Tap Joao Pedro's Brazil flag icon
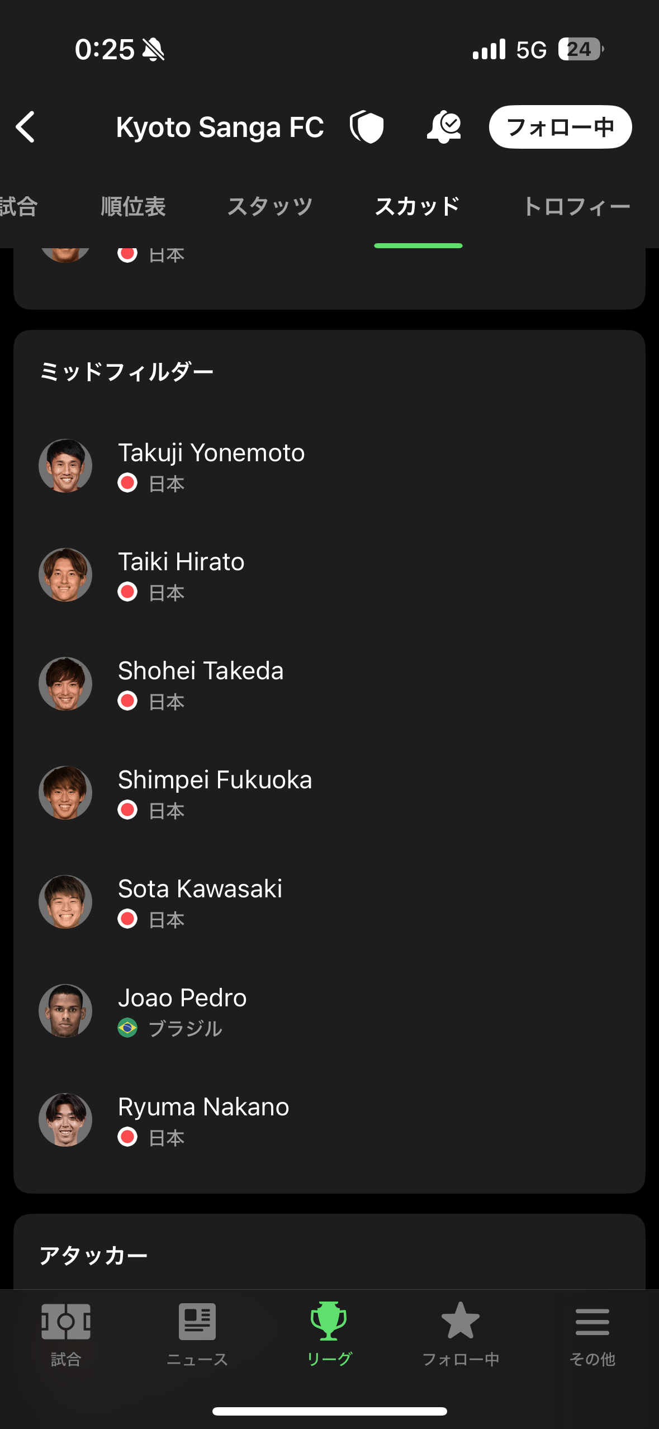 (127, 1028)
